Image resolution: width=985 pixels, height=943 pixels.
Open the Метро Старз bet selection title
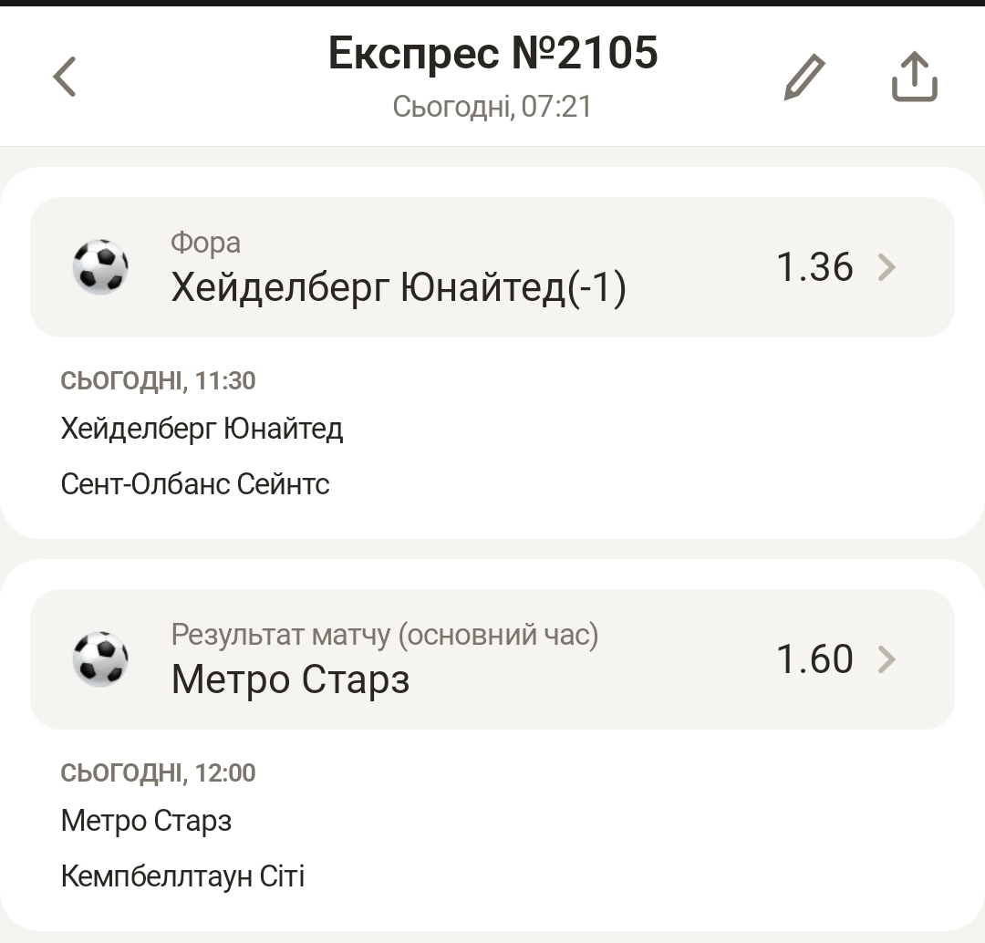[290, 680]
